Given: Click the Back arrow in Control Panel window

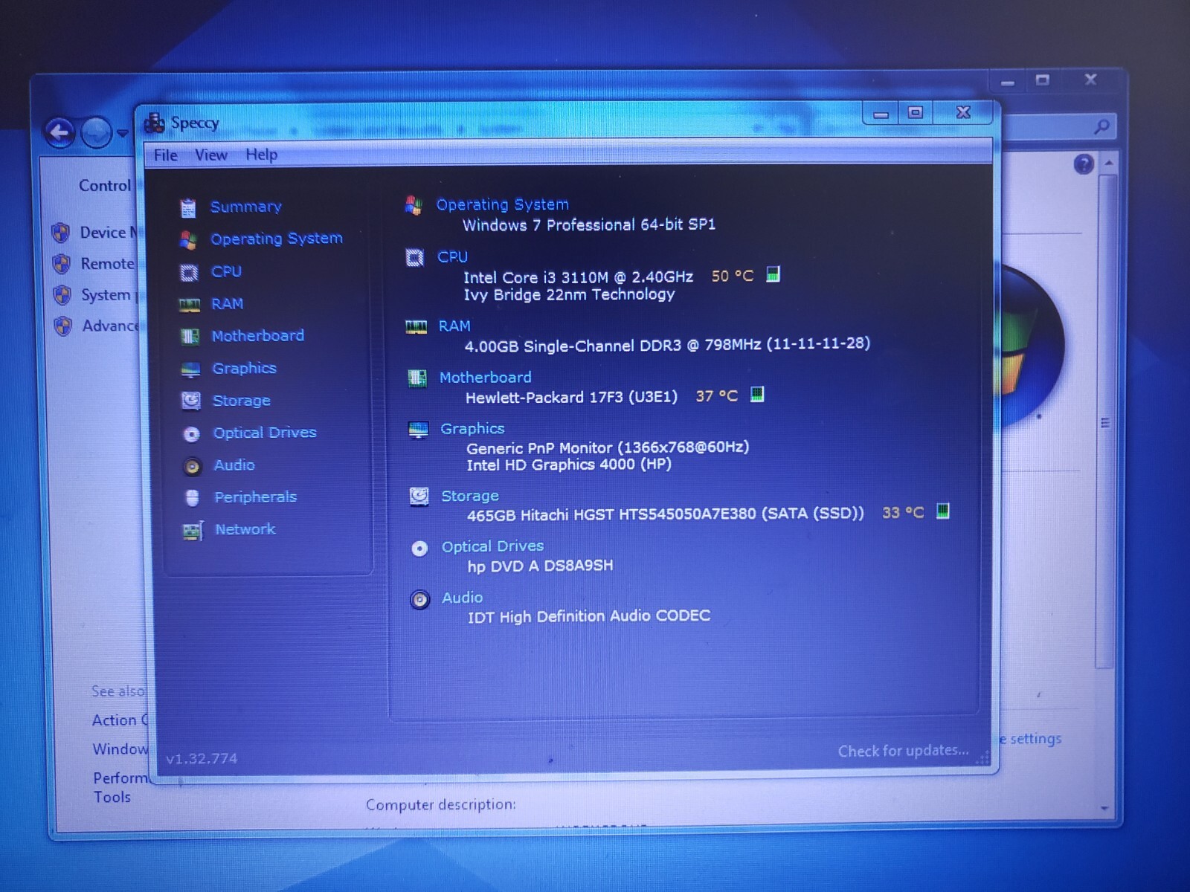Looking at the screenshot, I should 60,133.
